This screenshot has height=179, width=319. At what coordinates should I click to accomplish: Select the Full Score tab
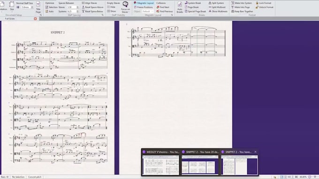[x=10, y=19]
